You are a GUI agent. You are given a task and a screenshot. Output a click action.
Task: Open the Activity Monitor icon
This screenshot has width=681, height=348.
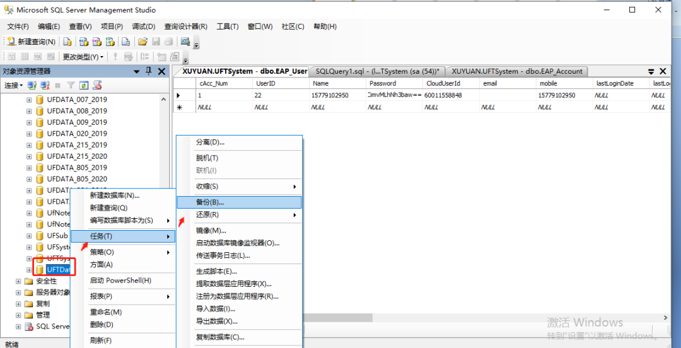tap(185, 42)
